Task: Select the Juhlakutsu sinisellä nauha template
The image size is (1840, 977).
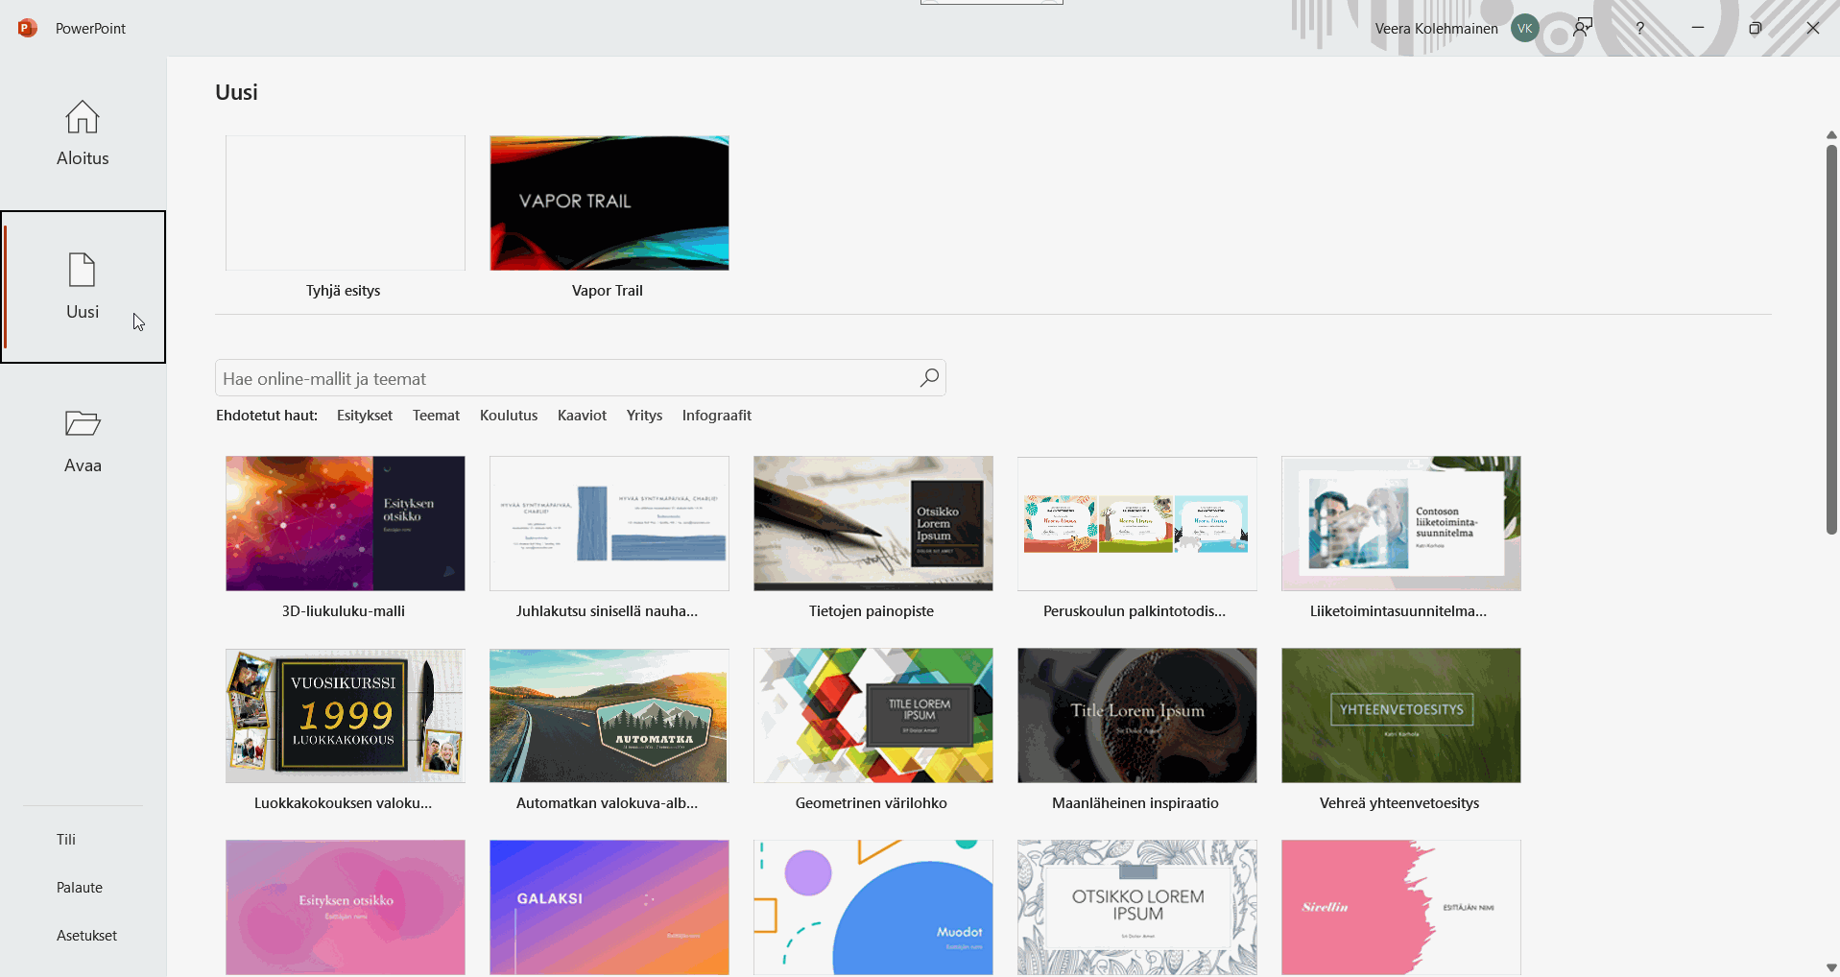Action: tap(609, 523)
